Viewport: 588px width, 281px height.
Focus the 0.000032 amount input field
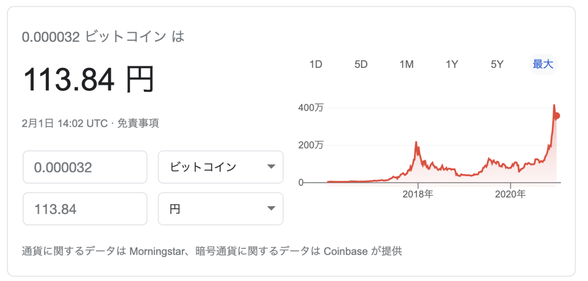tap(85, 167)
